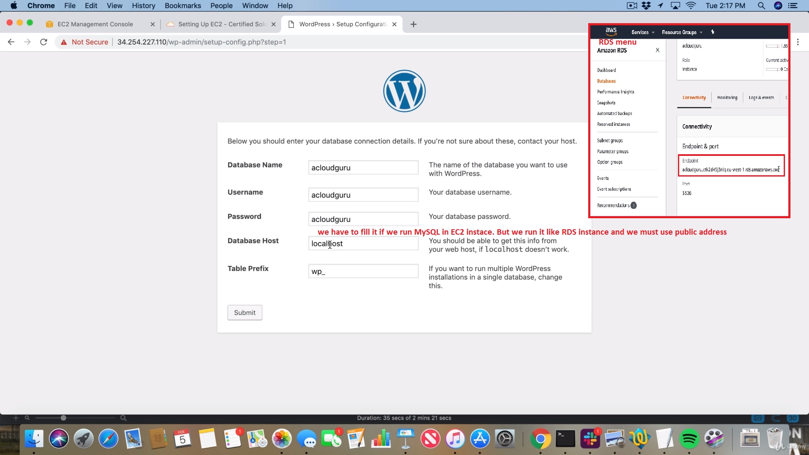
Task: Open a new tab with plus icon
Action: pyautogui.click(x=413, y=24)
